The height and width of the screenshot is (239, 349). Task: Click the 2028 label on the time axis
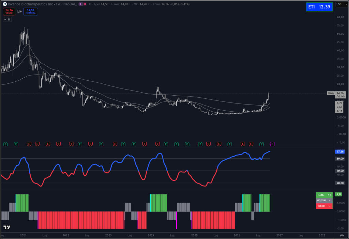[322, 236]
